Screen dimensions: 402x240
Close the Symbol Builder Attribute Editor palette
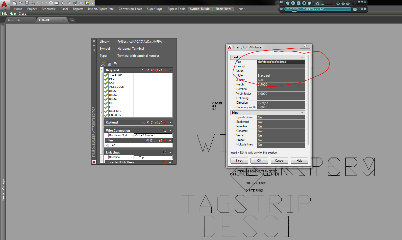[x=94, y=41]
